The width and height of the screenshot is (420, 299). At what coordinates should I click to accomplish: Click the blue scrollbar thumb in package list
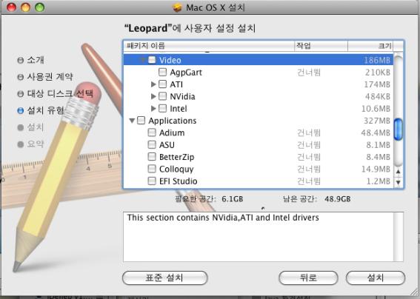(x=399, y=130)
